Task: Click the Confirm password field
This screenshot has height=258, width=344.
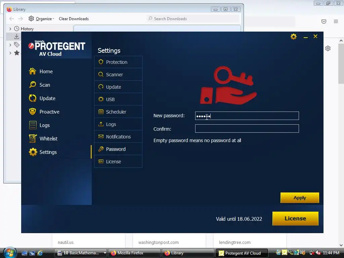Action: [x=247, y=129]
